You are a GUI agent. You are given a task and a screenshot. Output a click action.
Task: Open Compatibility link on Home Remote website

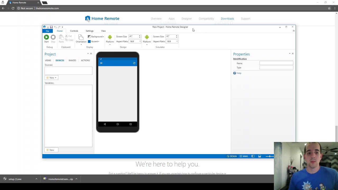coord(206,19)
